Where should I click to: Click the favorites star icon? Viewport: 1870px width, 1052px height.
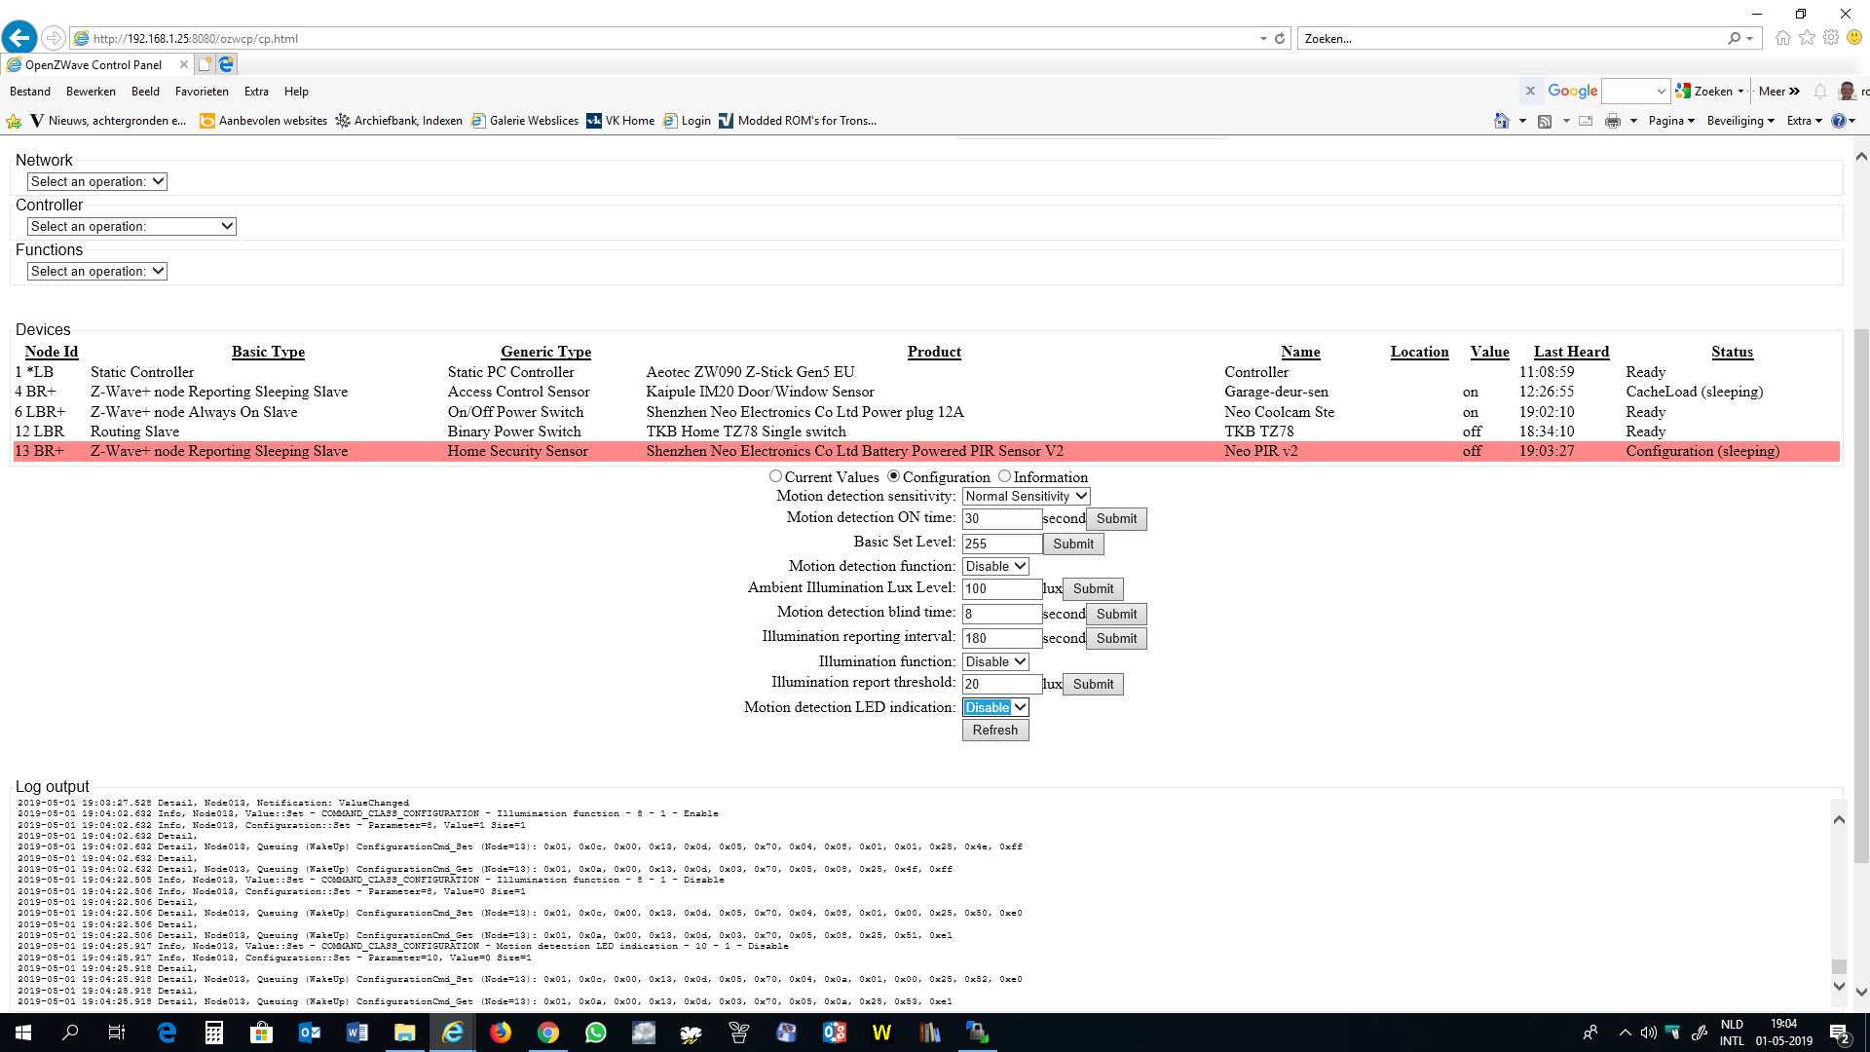tap(1807, 38)
